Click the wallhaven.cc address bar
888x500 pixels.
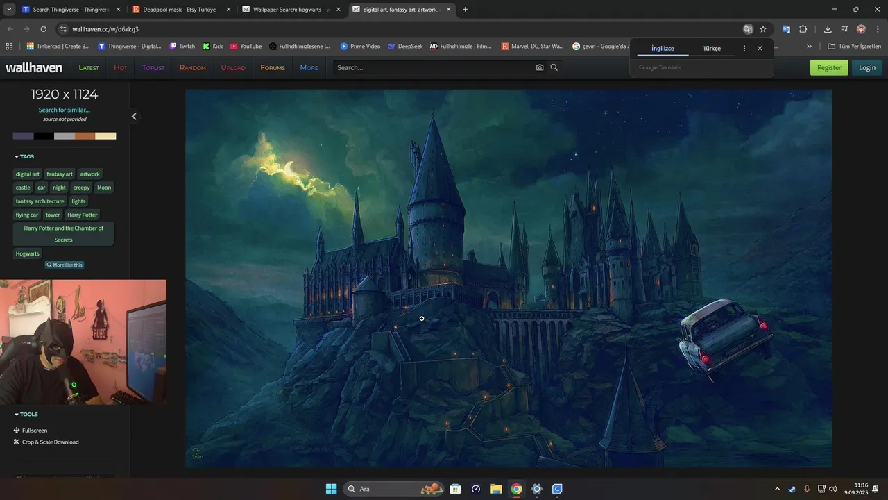(402, 29)
